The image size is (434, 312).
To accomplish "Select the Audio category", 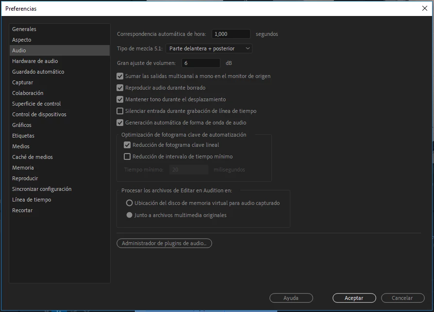I will [x=60, y=50].
